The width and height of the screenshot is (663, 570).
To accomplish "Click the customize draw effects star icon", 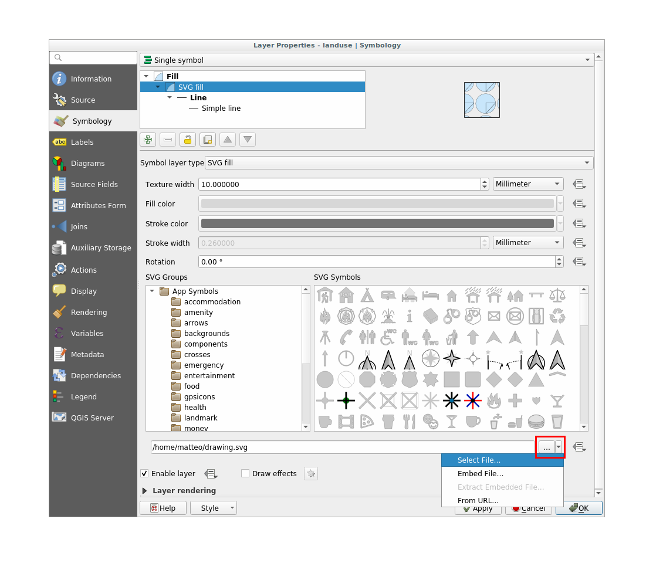I will (x=311, y=474).
